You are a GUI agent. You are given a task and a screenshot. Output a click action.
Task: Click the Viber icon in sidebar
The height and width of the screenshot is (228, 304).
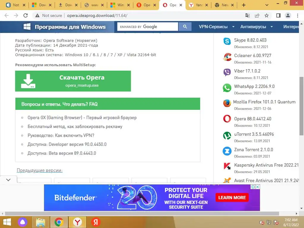point(227,72)
